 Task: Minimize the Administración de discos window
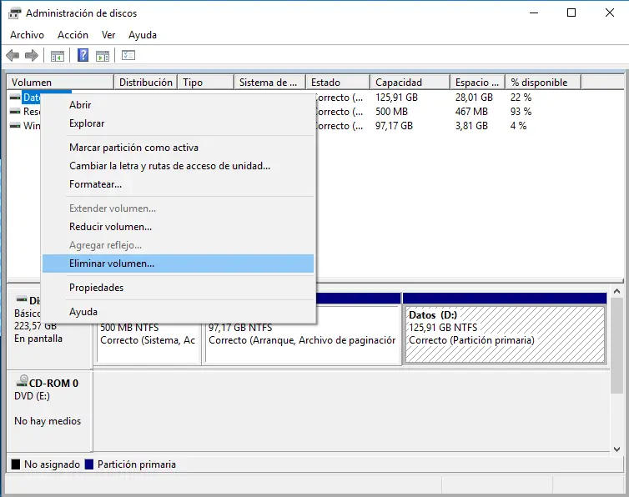(x=534, y=13)
